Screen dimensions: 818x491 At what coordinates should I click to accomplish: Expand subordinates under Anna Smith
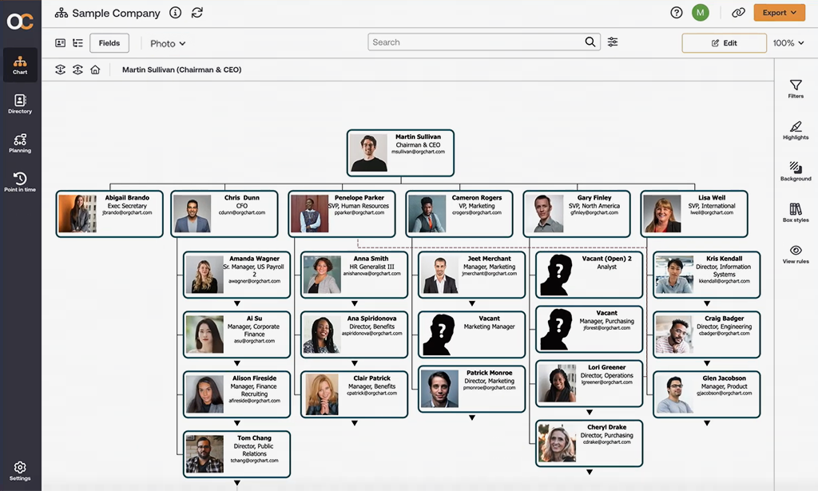354,303
